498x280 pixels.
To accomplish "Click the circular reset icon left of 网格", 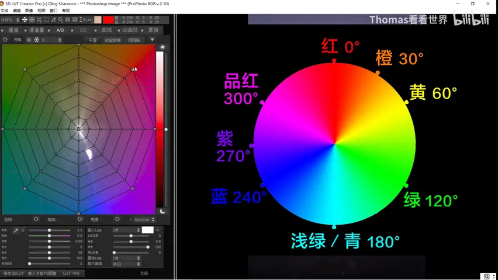I will tap(5, 40).
